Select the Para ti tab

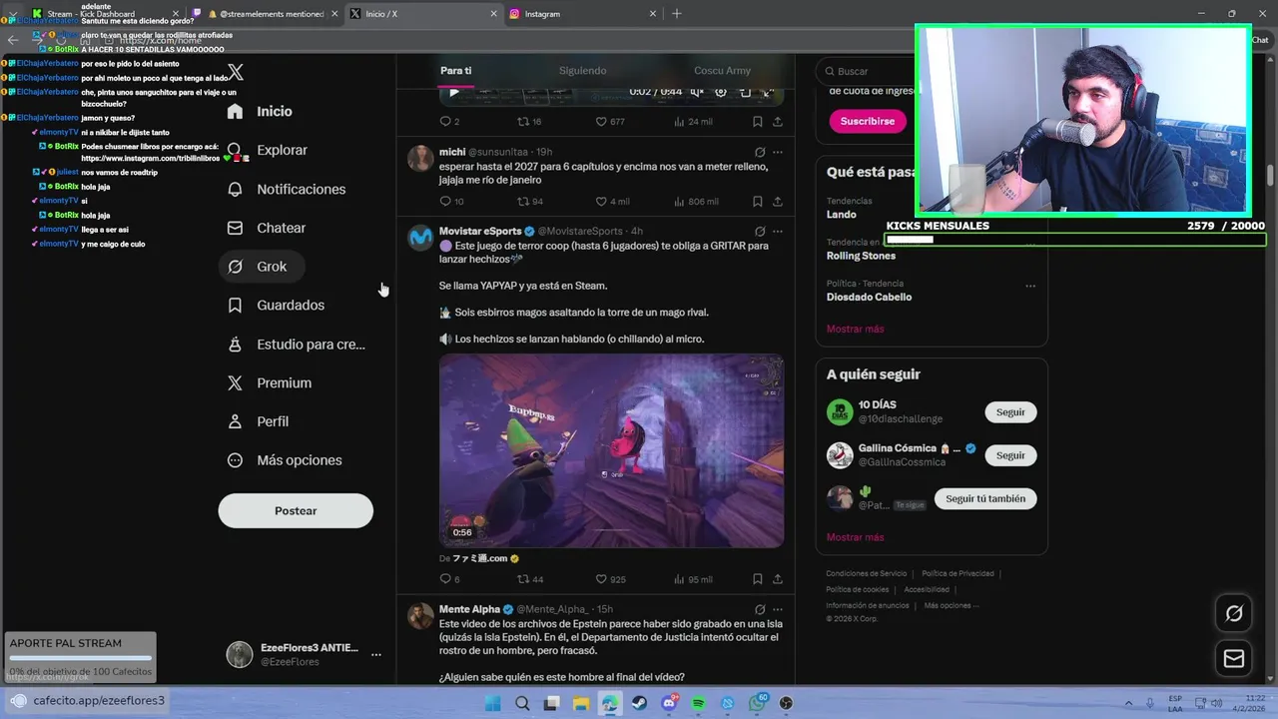(x=456, y=71)
